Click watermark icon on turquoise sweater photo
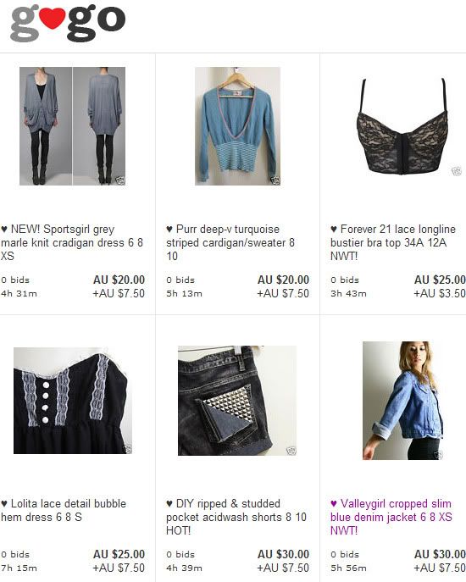 click(275, 180)
